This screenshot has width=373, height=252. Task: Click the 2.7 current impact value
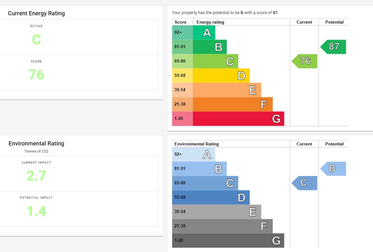(36, 176)
